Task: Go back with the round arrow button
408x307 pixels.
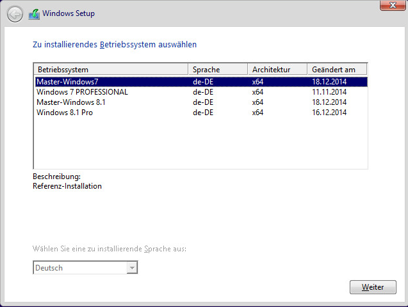Action: 15,14
